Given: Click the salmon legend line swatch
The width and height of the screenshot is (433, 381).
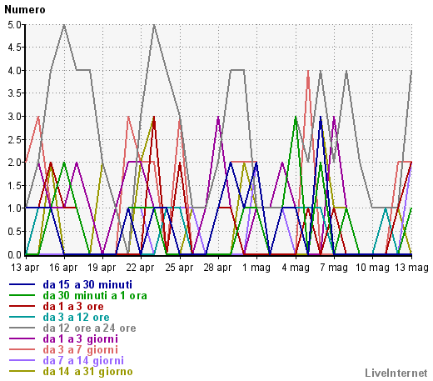Looking at the screenshot, I should [x=22, y=349].
